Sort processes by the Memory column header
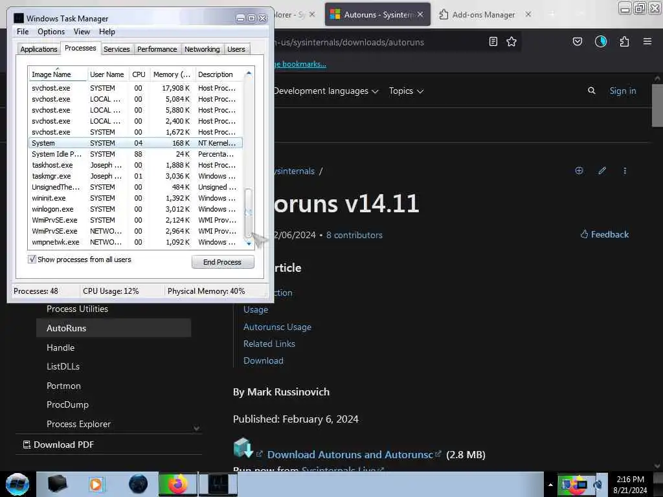663x497 pixels. coord(172,74)
